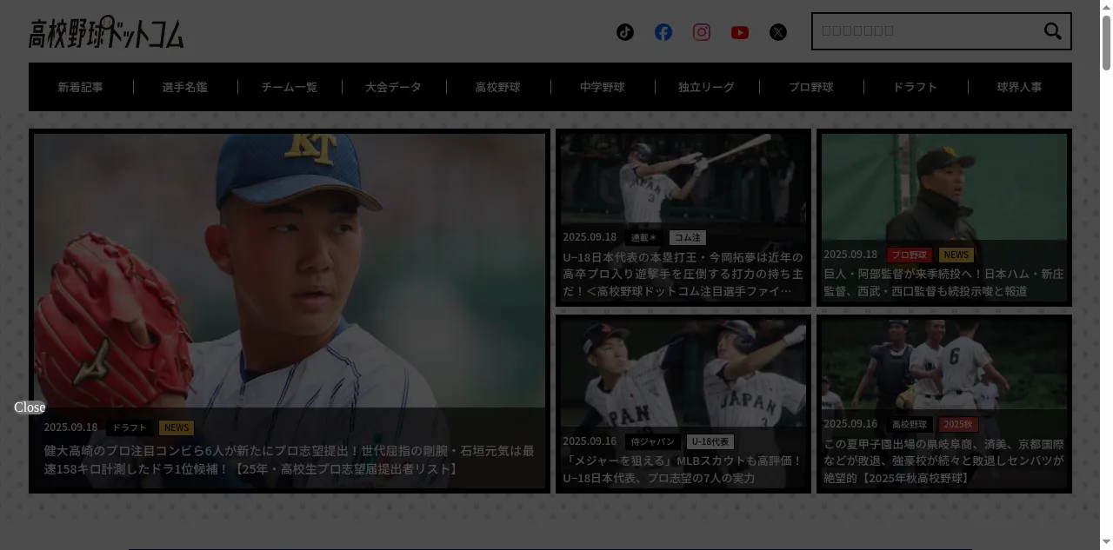Read the 健大高崎のプロ注目コンビ headline article
1113x550 pixels.
point(290,460)
